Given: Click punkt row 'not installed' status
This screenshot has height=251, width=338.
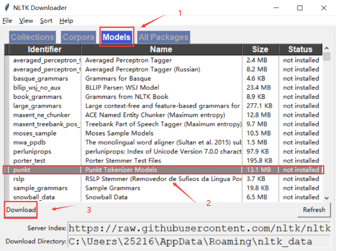Looking at the screenshot, I should pos(301,170).
